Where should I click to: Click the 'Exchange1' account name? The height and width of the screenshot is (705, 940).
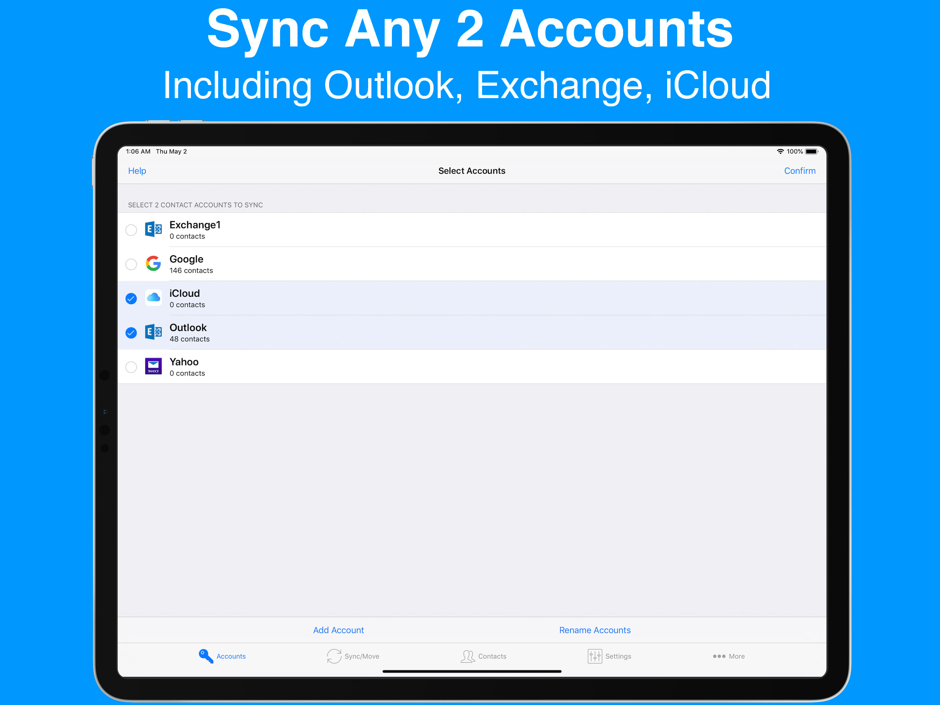tap(195, 225)
